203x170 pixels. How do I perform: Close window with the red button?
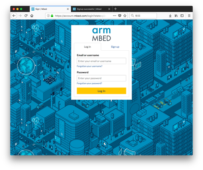[14, 9]
